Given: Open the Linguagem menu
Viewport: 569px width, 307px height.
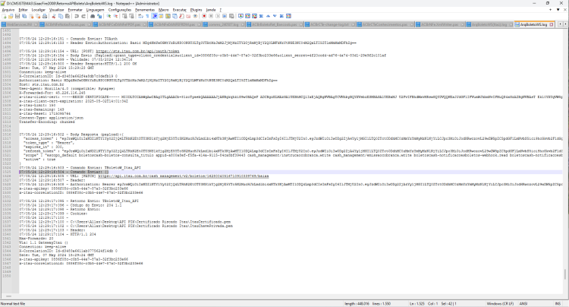Looking at the screenshot, I should 95,10.
